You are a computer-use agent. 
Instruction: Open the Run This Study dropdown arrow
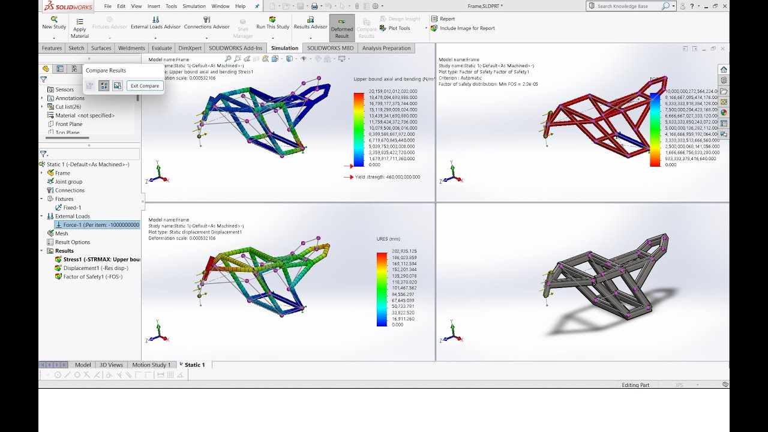[x=272, y=38]
